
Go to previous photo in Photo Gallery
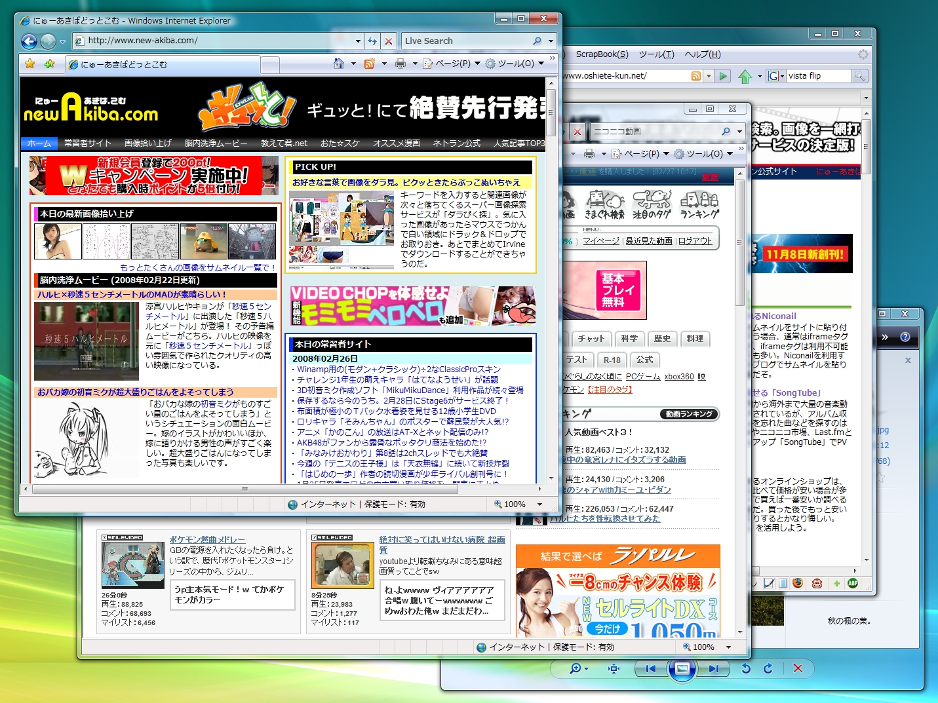pyautogui.click(x=650, y=668)
